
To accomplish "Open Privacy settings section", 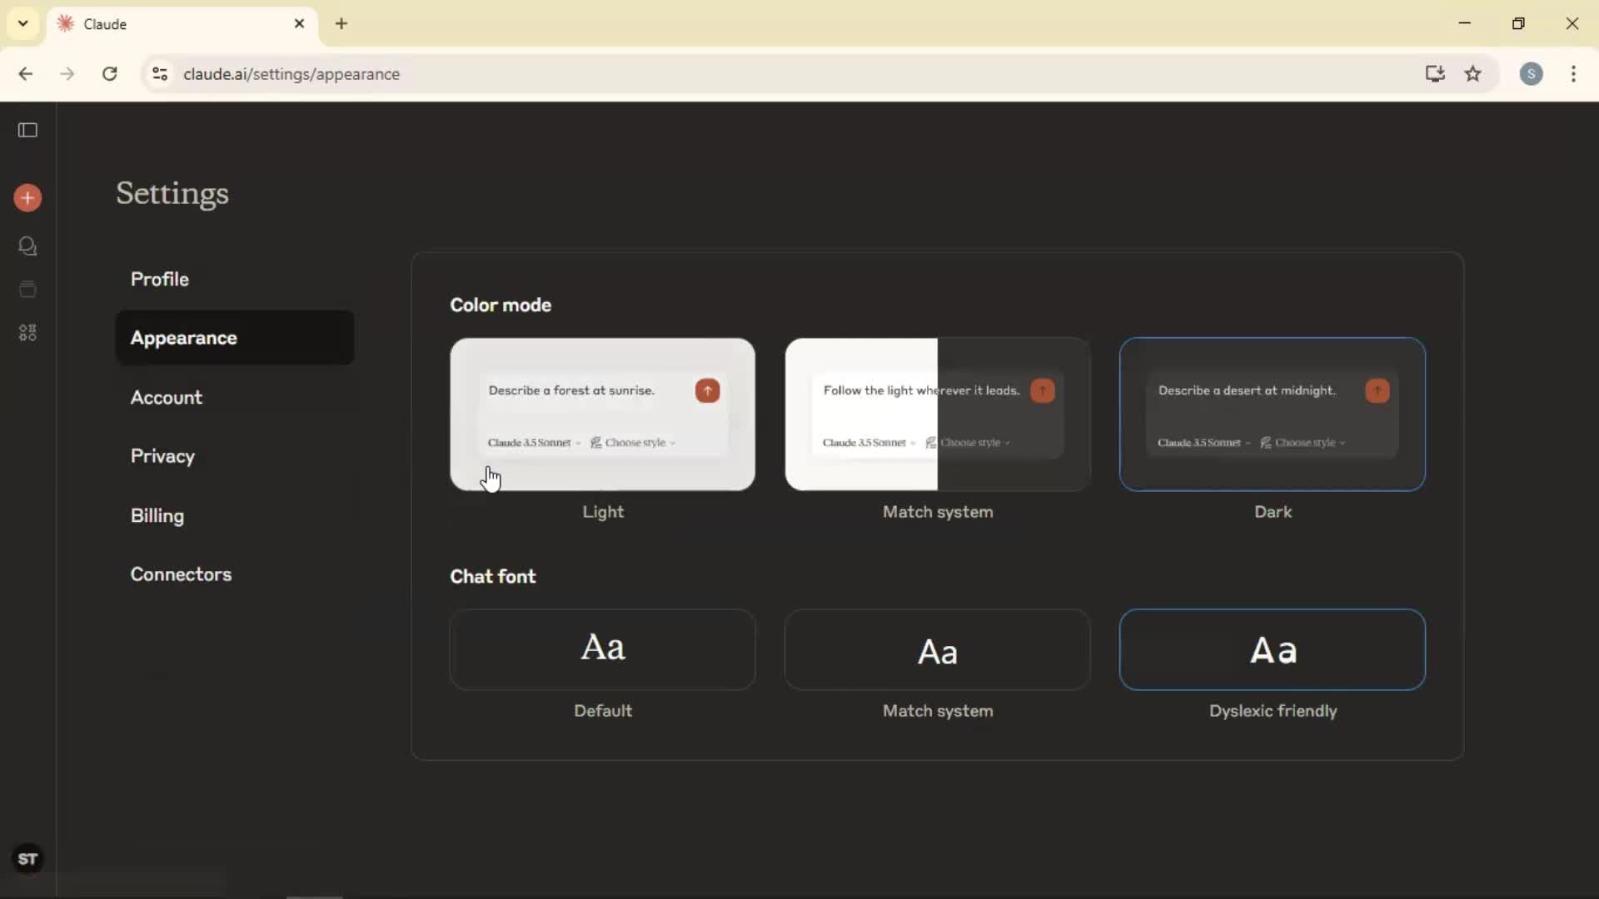I will [x=235, y=456].
